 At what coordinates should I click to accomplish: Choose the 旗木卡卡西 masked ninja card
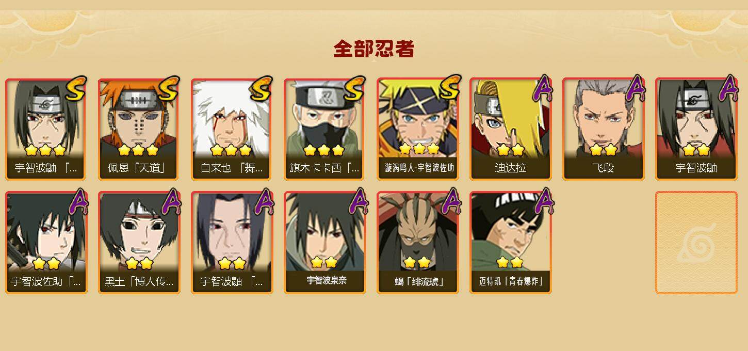coord(324,129)
